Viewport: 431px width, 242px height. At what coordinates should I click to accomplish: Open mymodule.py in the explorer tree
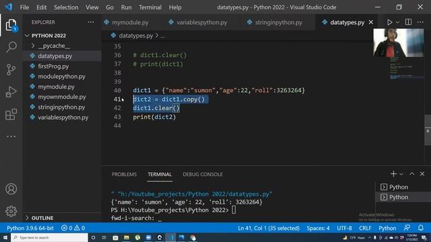pos(62,87)
